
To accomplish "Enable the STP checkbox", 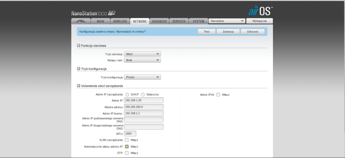I will [127, 153].
